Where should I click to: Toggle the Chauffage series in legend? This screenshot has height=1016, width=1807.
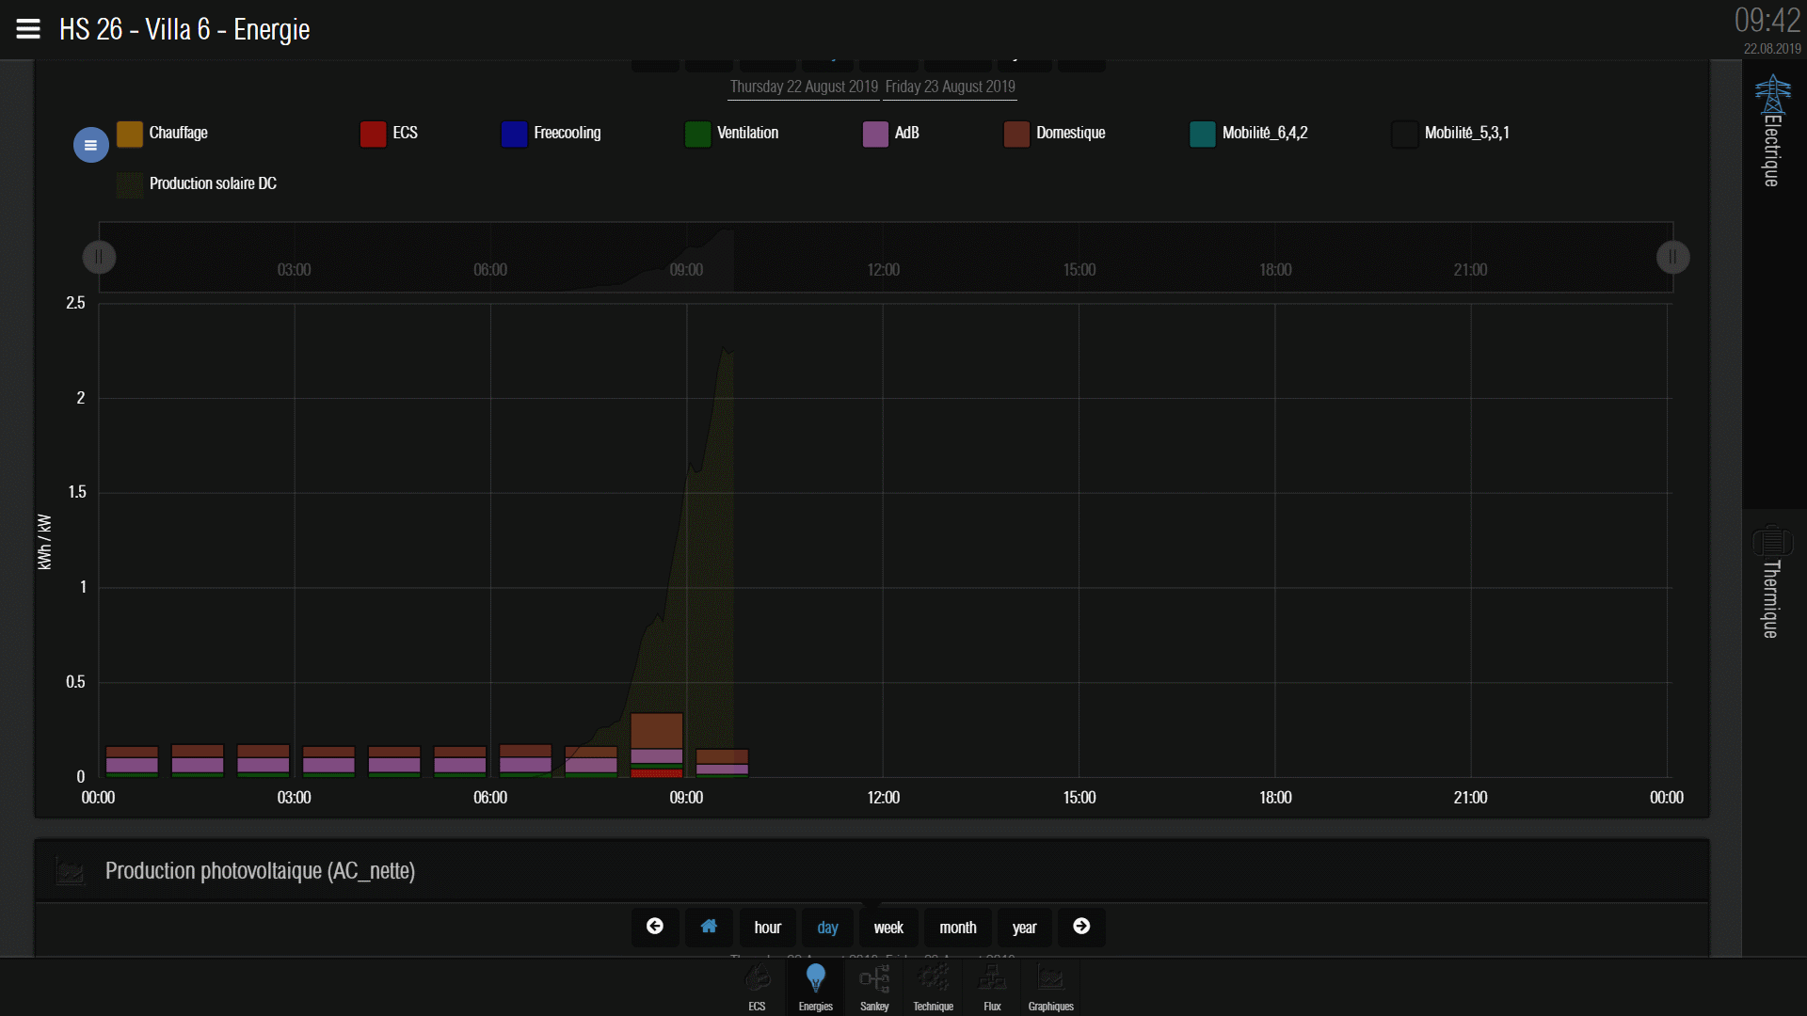[x=163, y=134]
